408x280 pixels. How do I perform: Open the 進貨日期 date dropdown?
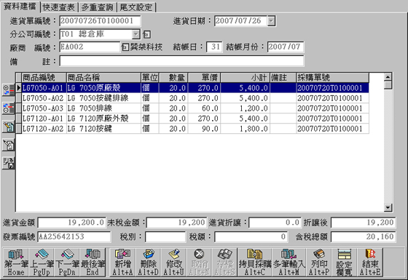pyautogui.click(x=271, y=21)
